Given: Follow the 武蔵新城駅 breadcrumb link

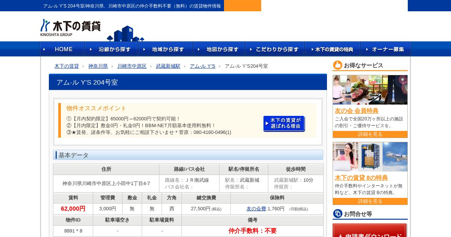Looking at the screenshot, I should pyautogui.click(x=168, y=66).
